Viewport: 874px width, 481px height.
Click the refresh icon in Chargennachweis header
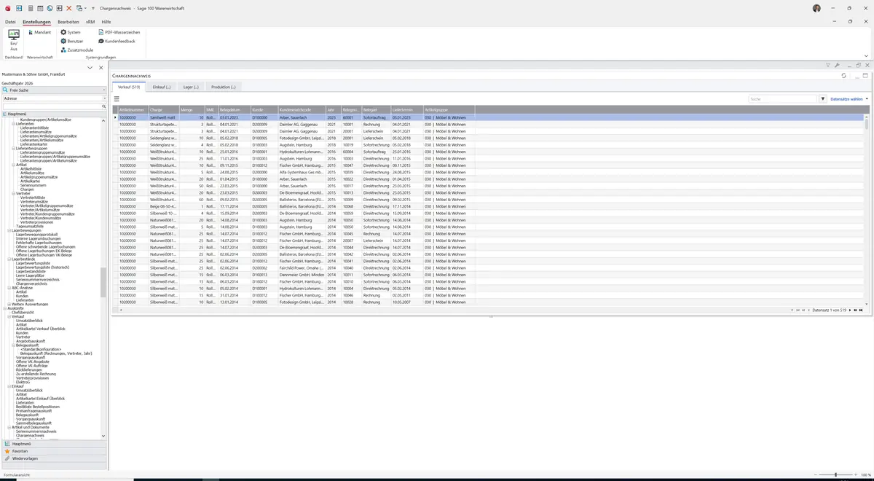(844, 76)
